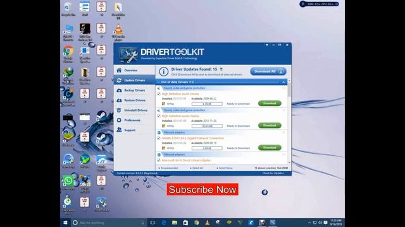Open Task View on the taskbar
Viewport: 405px width, 227px height.
153,223
